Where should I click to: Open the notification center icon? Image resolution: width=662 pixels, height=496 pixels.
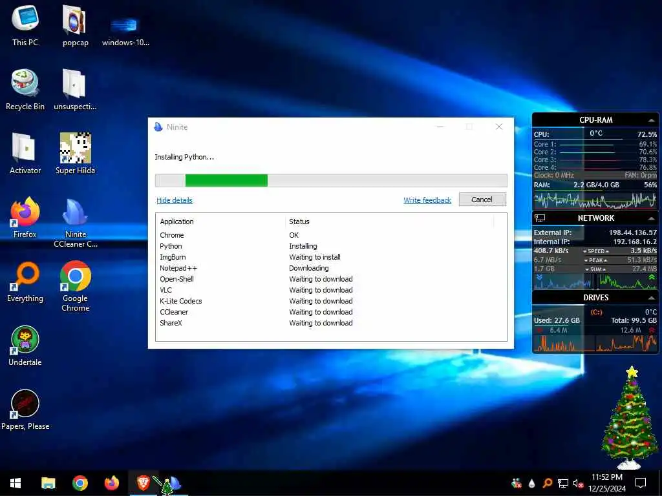641,483
